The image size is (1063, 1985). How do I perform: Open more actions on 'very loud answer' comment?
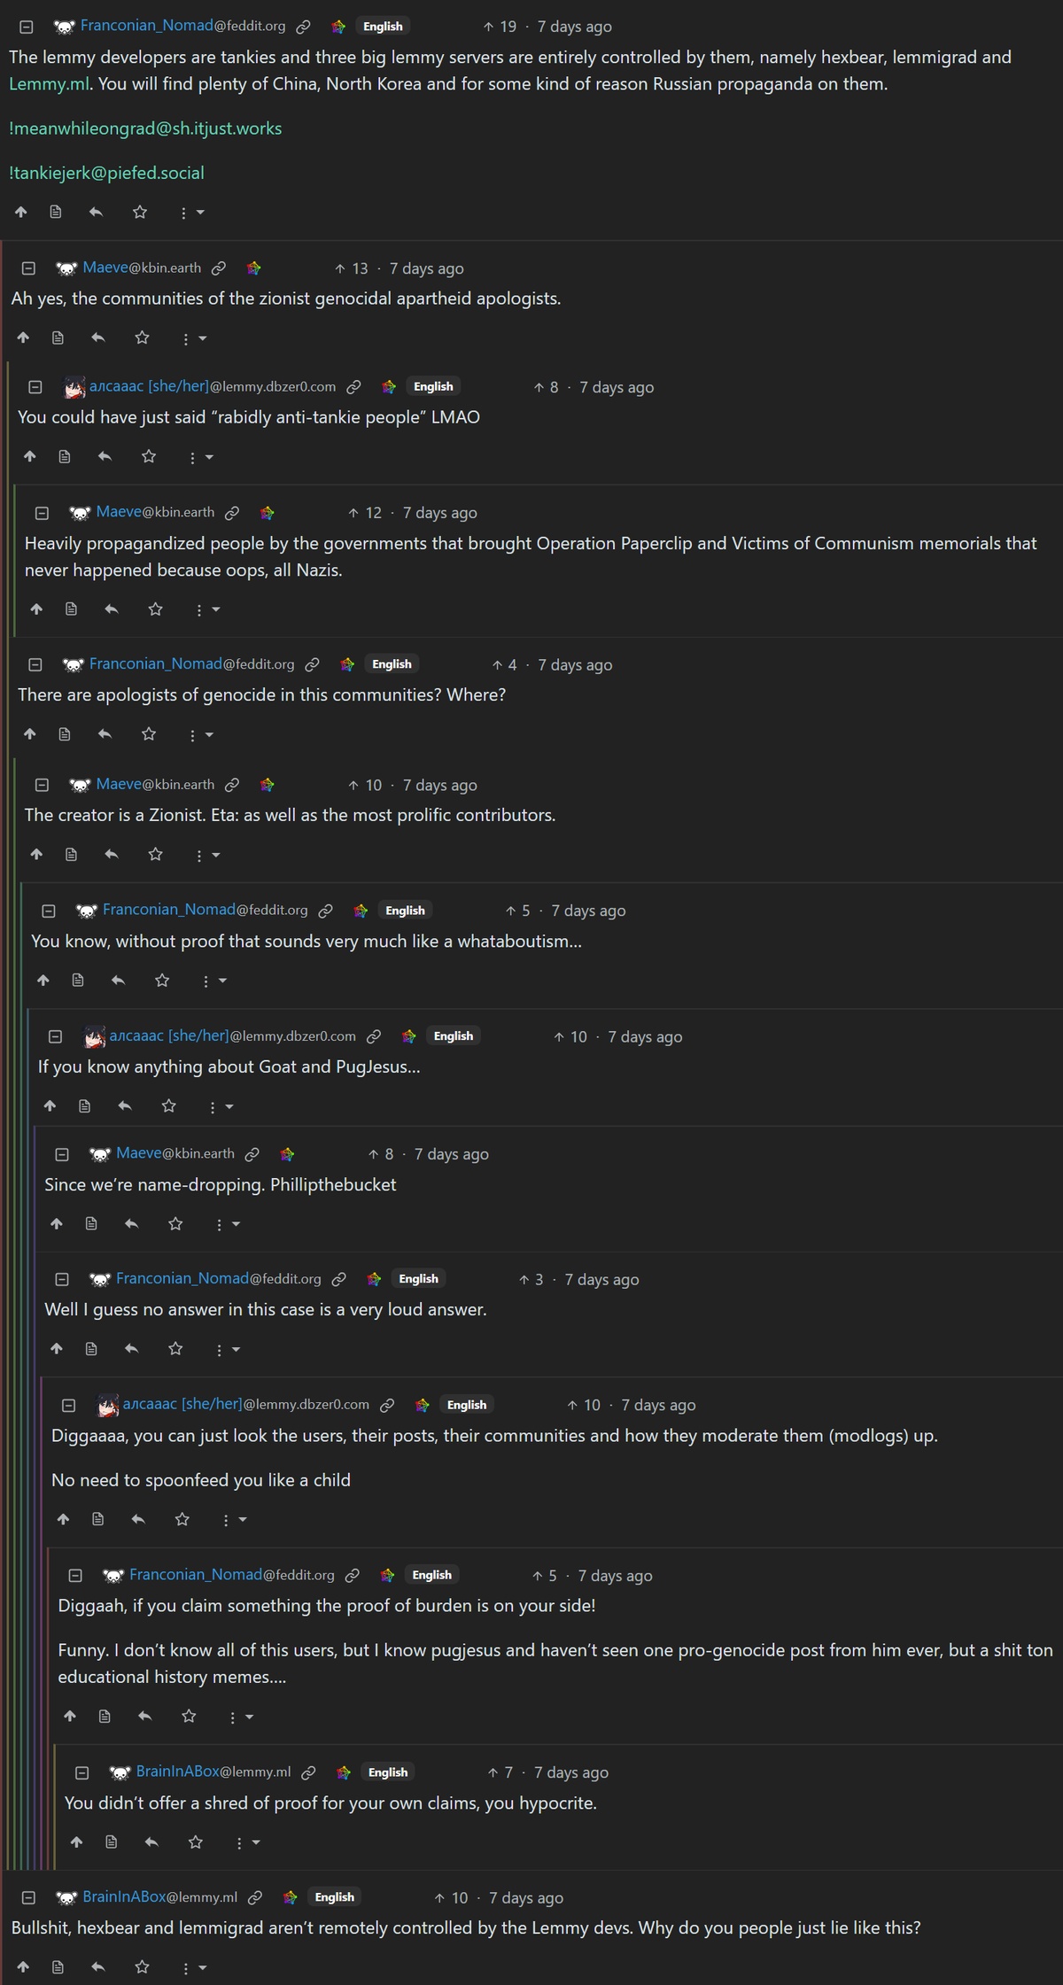228,1350
